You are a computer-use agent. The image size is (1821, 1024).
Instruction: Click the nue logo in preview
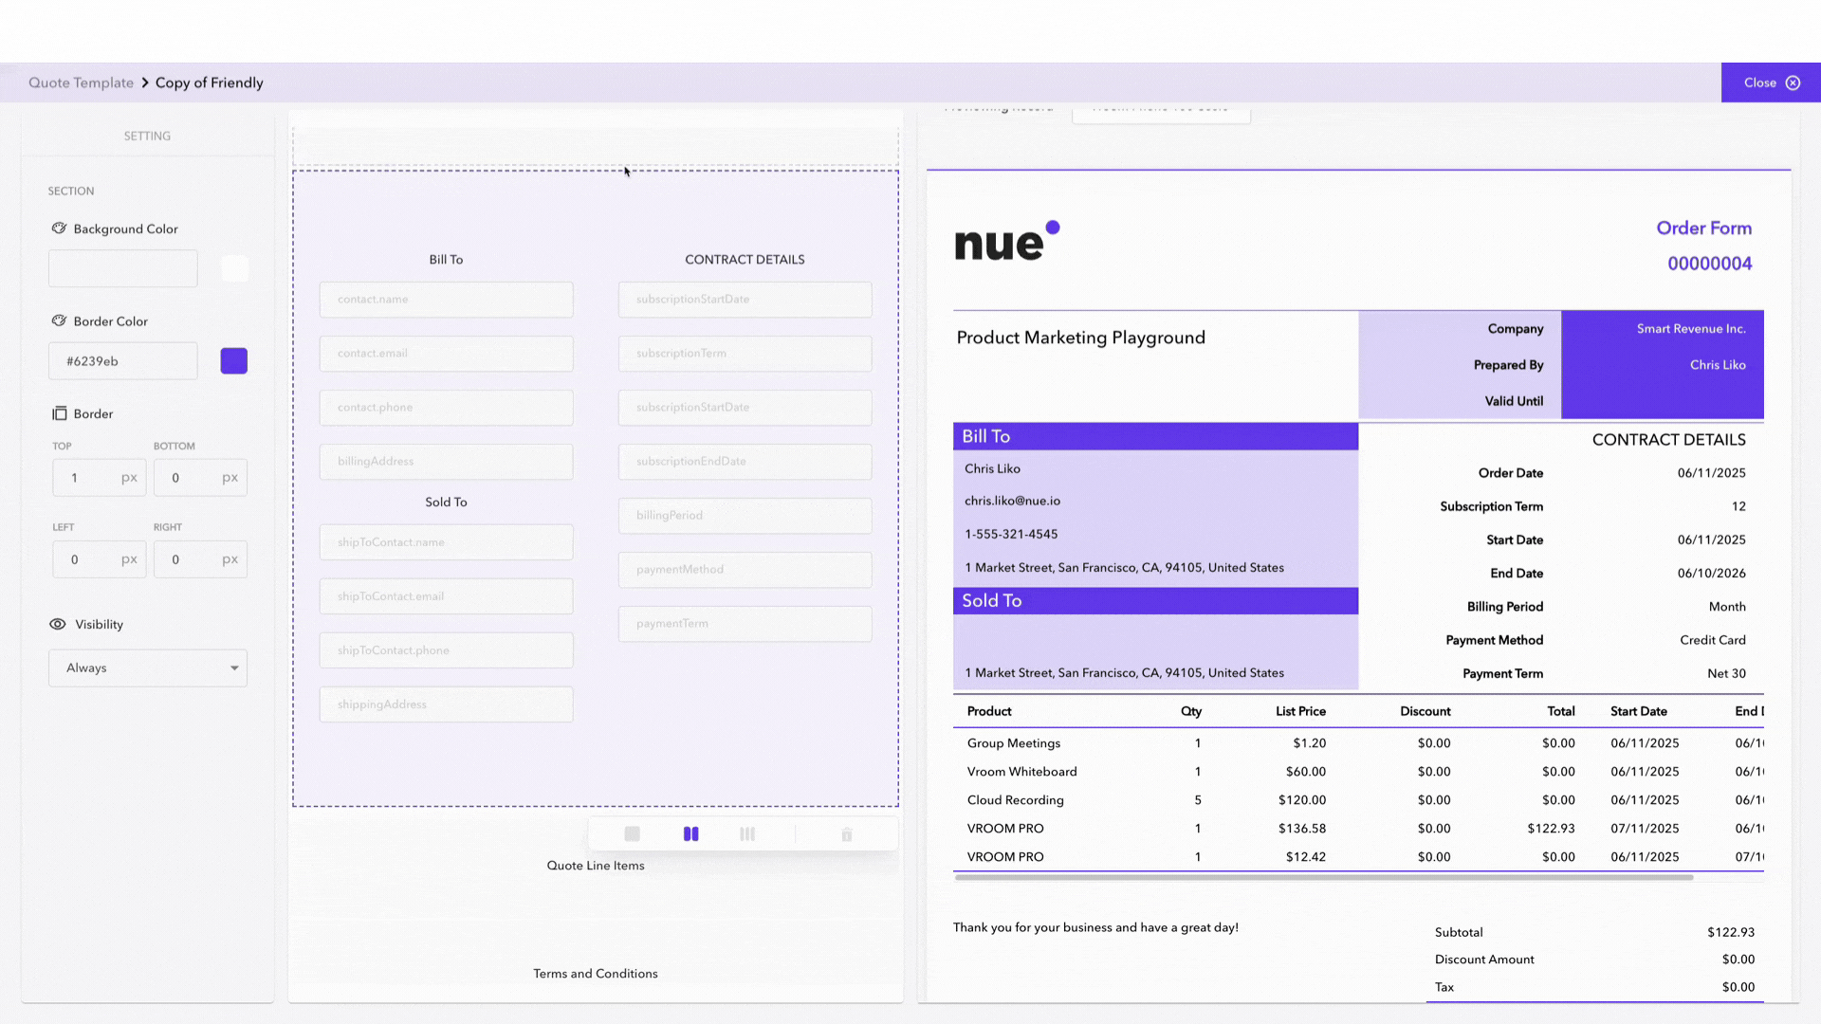pos(1007,241)
